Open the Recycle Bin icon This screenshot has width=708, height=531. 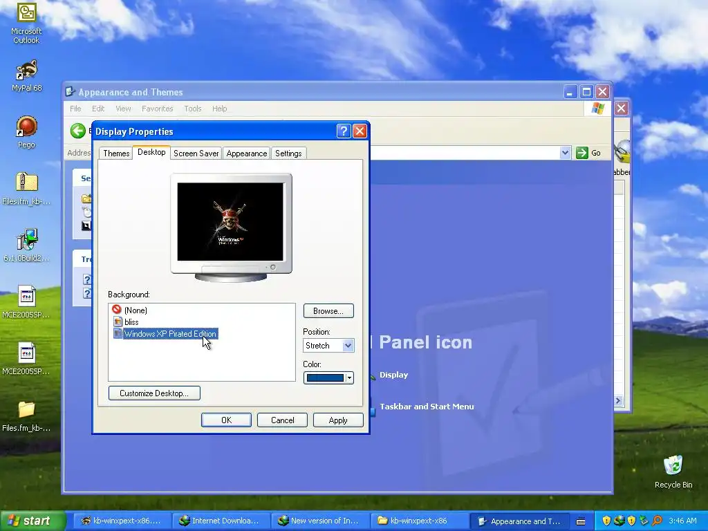pyautogui.click(x=673, y=472)
